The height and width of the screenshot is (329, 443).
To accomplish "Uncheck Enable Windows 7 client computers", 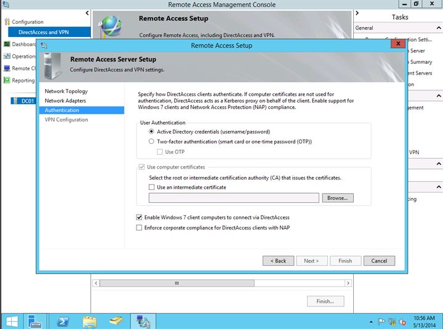I will click(139, 218).
